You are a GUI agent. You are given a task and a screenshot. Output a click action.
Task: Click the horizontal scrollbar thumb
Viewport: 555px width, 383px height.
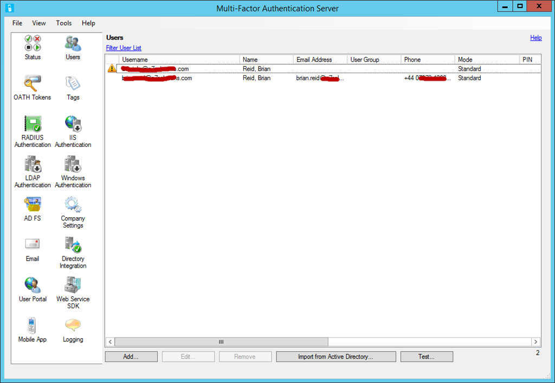point(221,342)
